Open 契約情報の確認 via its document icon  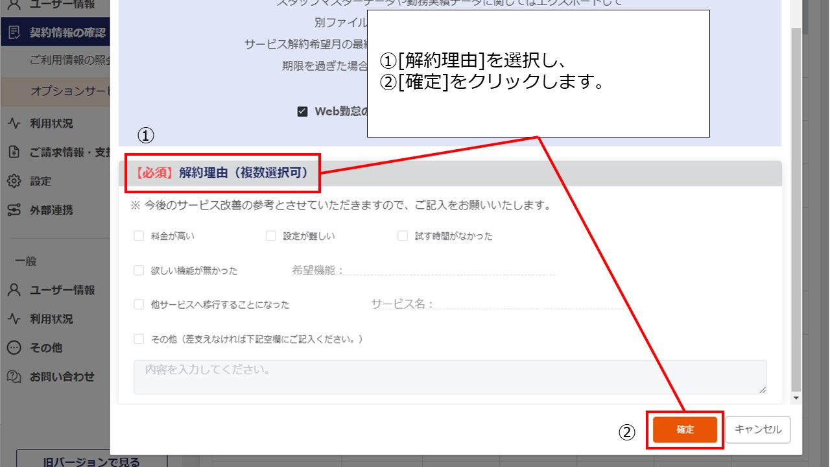click(x=14, y=33)
